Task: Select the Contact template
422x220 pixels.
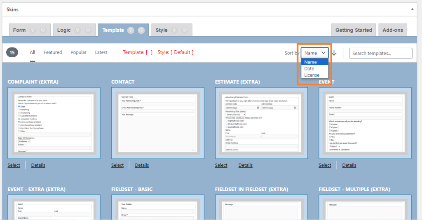Action: [x=117, y=165]
